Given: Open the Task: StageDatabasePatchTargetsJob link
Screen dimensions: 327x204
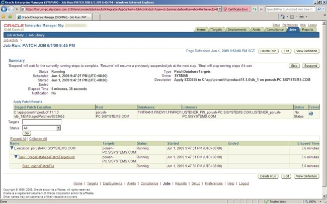Looking at the screenshot, I should point(46,157).
